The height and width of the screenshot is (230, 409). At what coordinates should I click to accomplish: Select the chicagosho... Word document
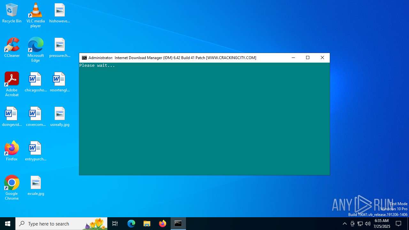tap(35, 82)
